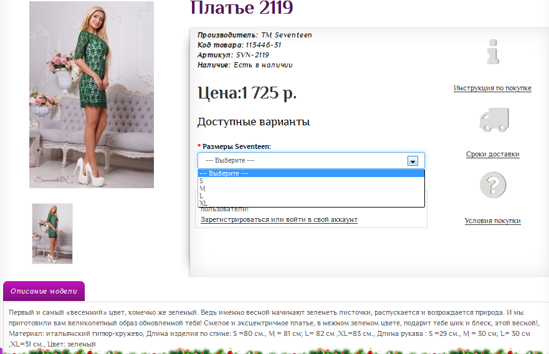Click the Производитель: TM Seventeen line
The image size is (549, 354).
click(x=254, y=35)
